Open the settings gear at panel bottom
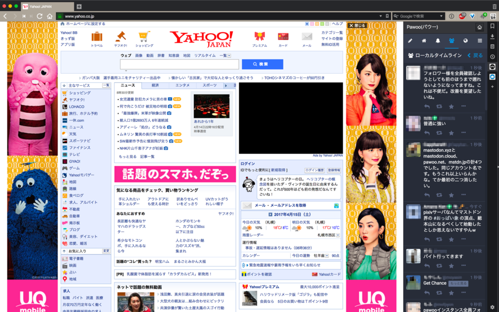This screenshot has width=499, height=312. coord(492,307)
